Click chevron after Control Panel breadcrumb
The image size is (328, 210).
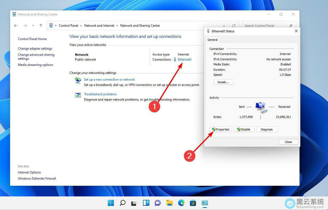(81, 26)
